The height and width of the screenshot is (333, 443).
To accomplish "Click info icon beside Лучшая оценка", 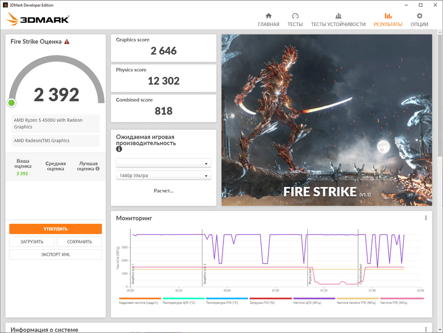I will 98,169.
